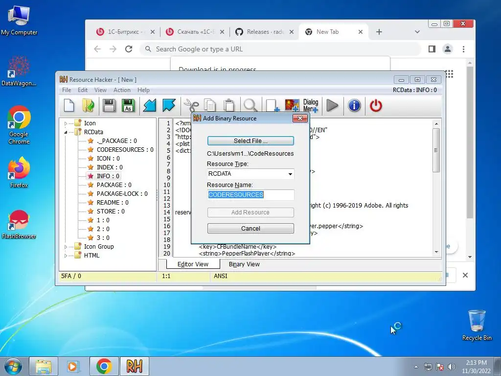Select the CODERESOURCES : 0 tree item

pos(125,150)
